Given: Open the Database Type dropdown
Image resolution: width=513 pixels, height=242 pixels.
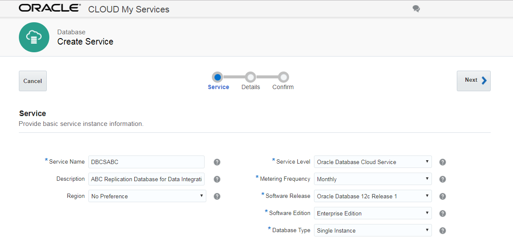Looking at the screenshot, I should [373, 230].
